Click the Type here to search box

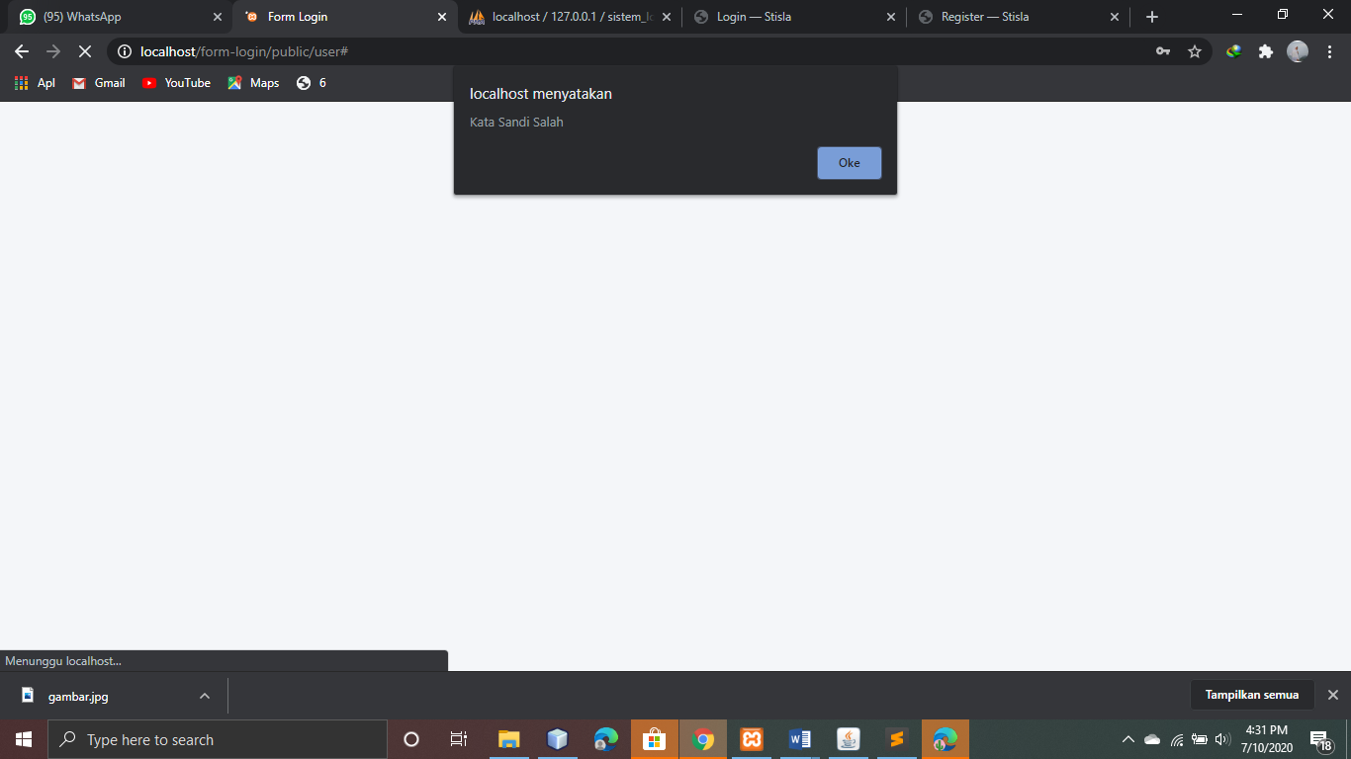pyautogui.click(x=218, y=739)
